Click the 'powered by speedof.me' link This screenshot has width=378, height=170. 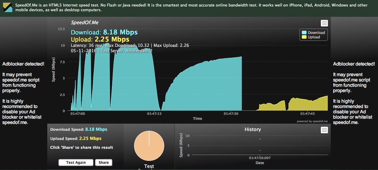click(312, 121)
